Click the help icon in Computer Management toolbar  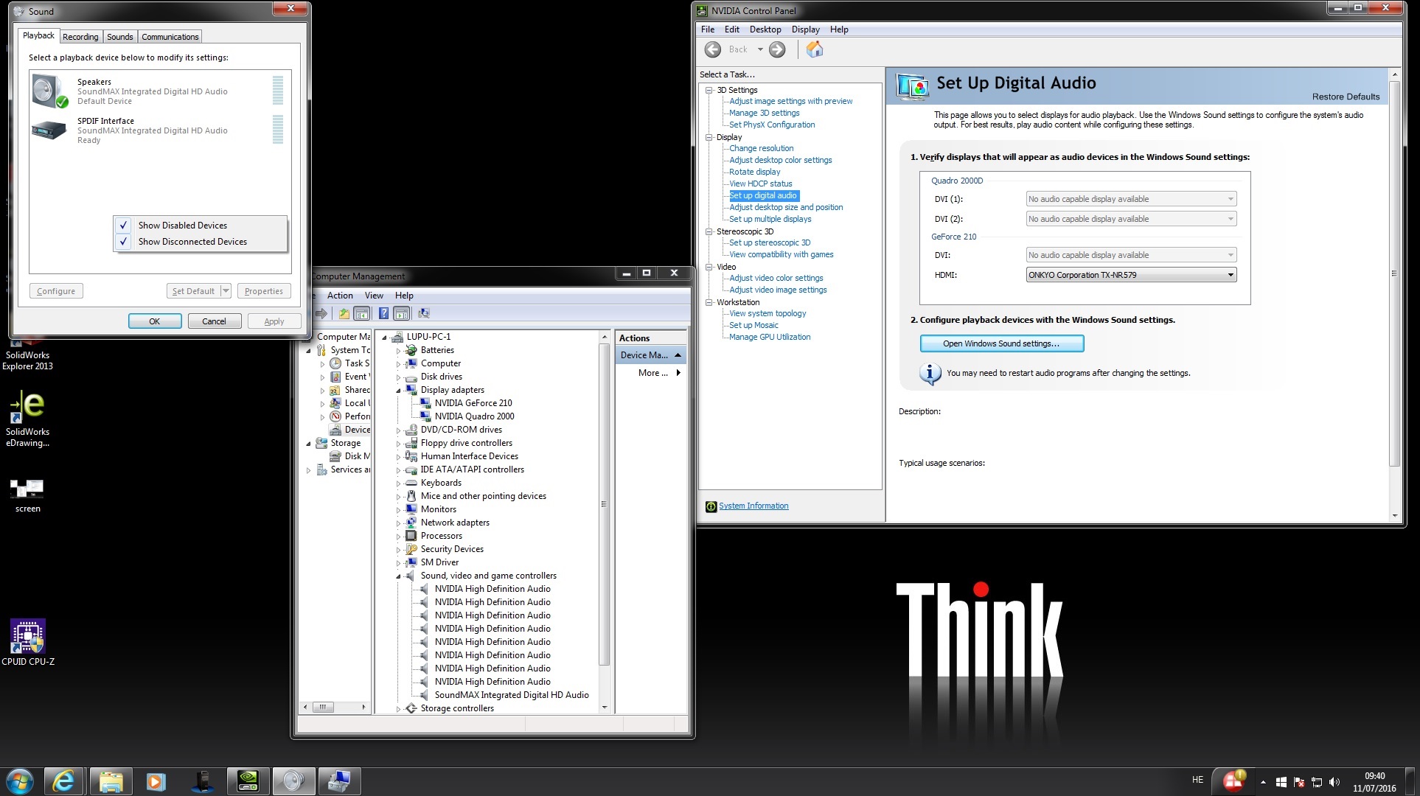383,313
